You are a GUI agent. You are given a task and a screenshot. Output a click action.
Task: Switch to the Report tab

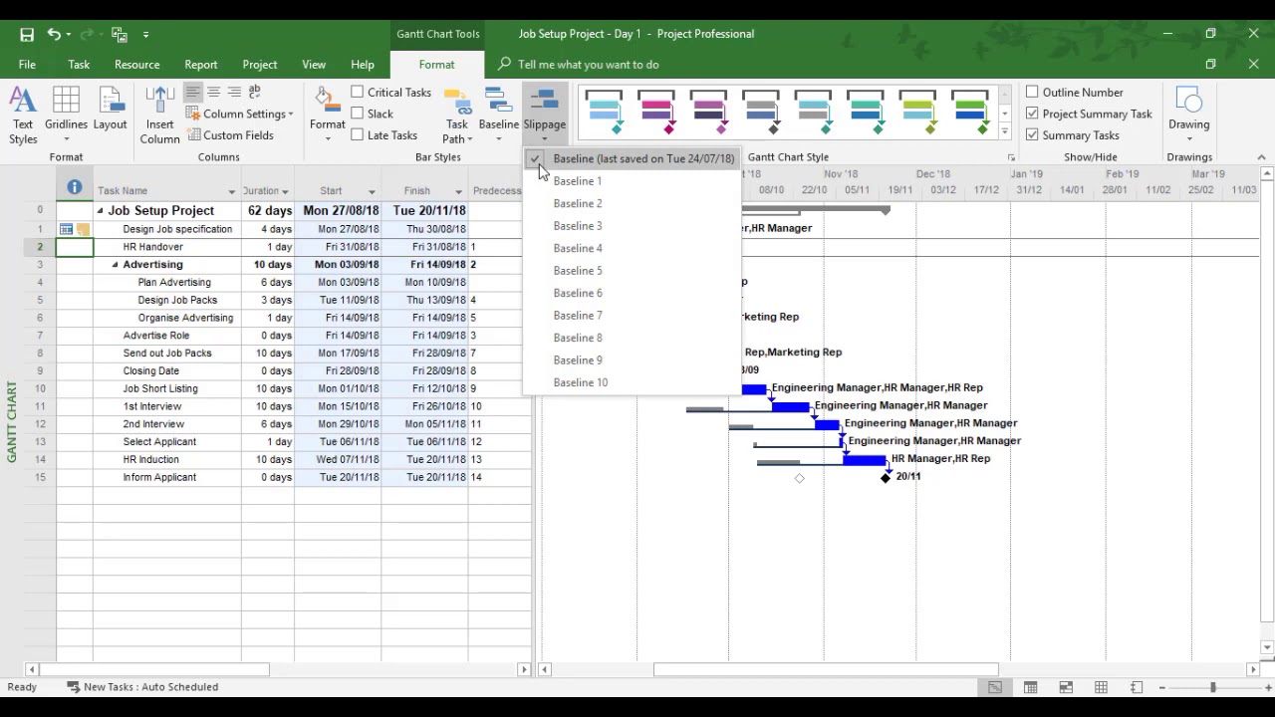[200, 65]
